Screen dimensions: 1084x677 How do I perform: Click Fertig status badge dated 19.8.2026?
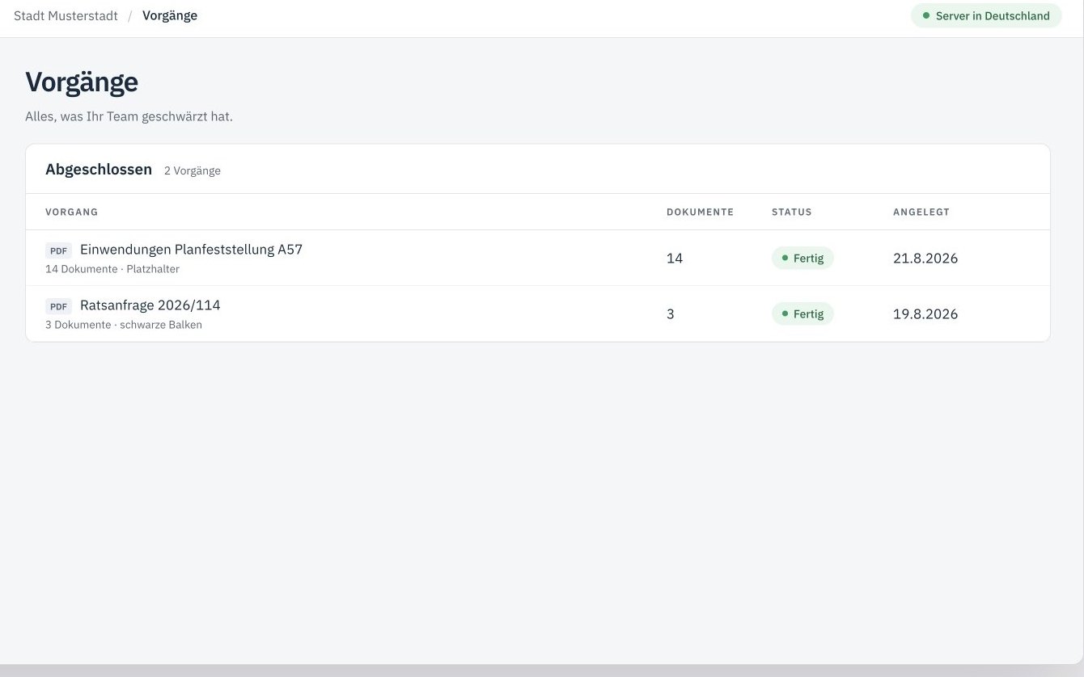802,314
